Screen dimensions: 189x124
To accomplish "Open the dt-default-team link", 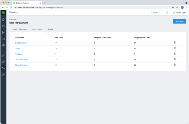I will click(21, 43).
